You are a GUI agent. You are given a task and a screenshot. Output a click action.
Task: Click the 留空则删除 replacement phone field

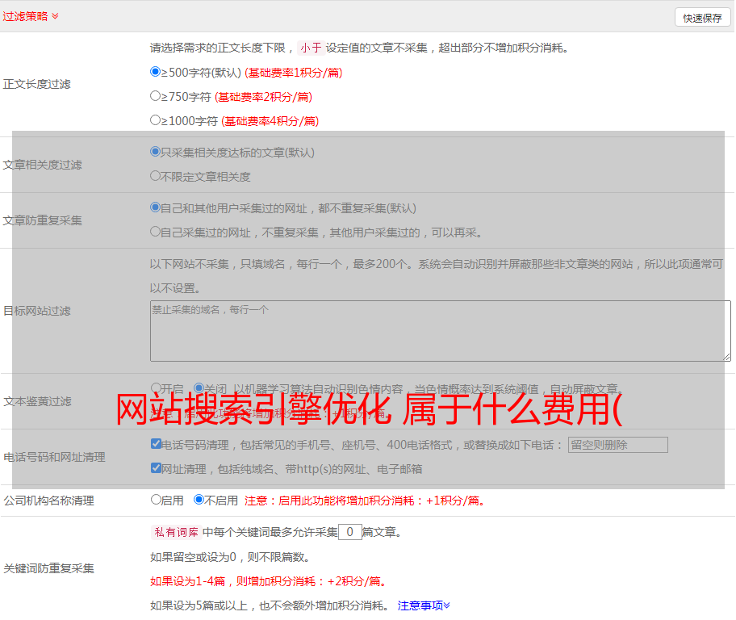coord(617,445)
